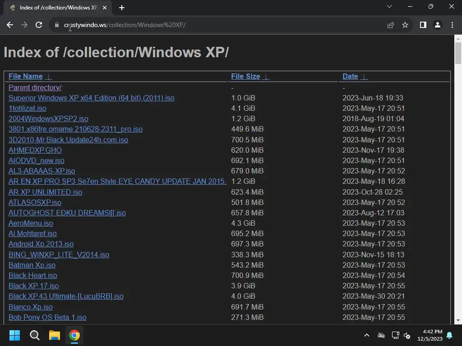The height and width of the screenshot is (346, 462).
Task: Open the browser side panel
Action: 423,25
